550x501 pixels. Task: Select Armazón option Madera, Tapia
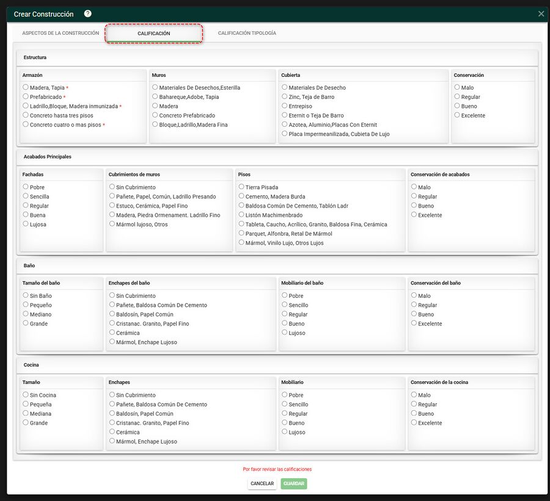point(26,87)
